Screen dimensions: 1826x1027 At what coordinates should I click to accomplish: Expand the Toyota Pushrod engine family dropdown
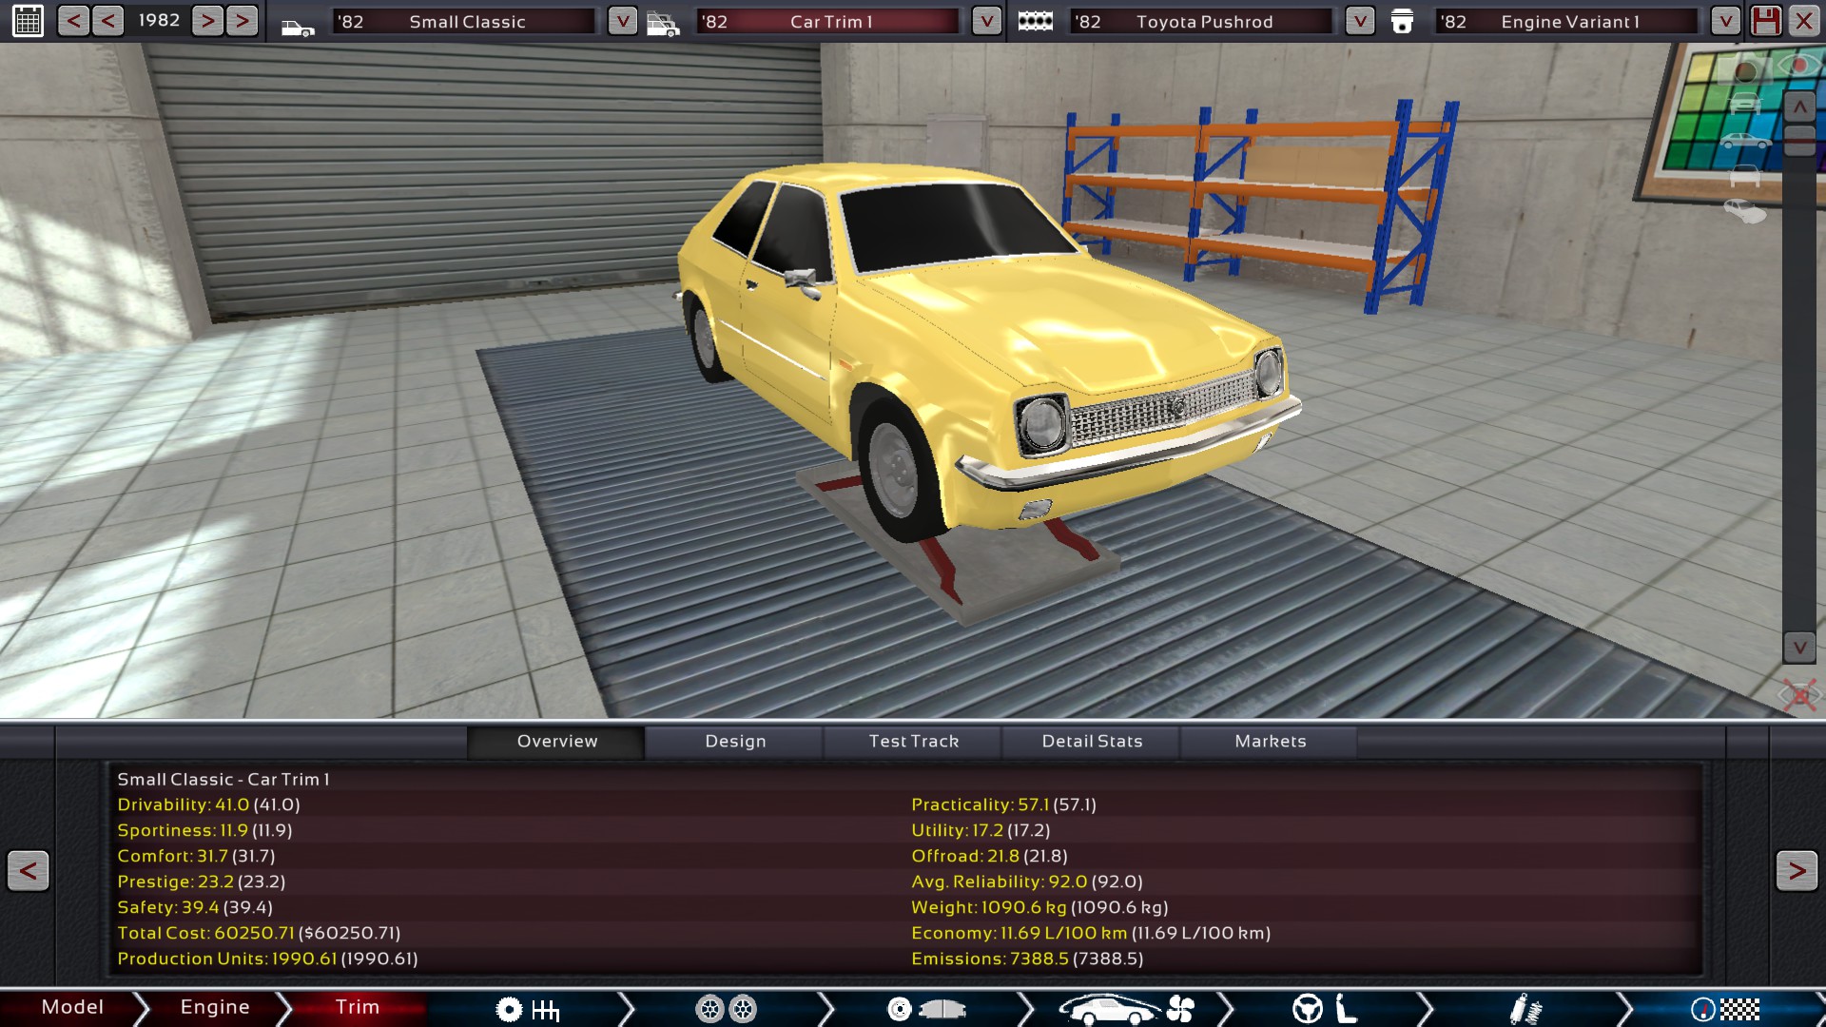(x=1360, y=21)
